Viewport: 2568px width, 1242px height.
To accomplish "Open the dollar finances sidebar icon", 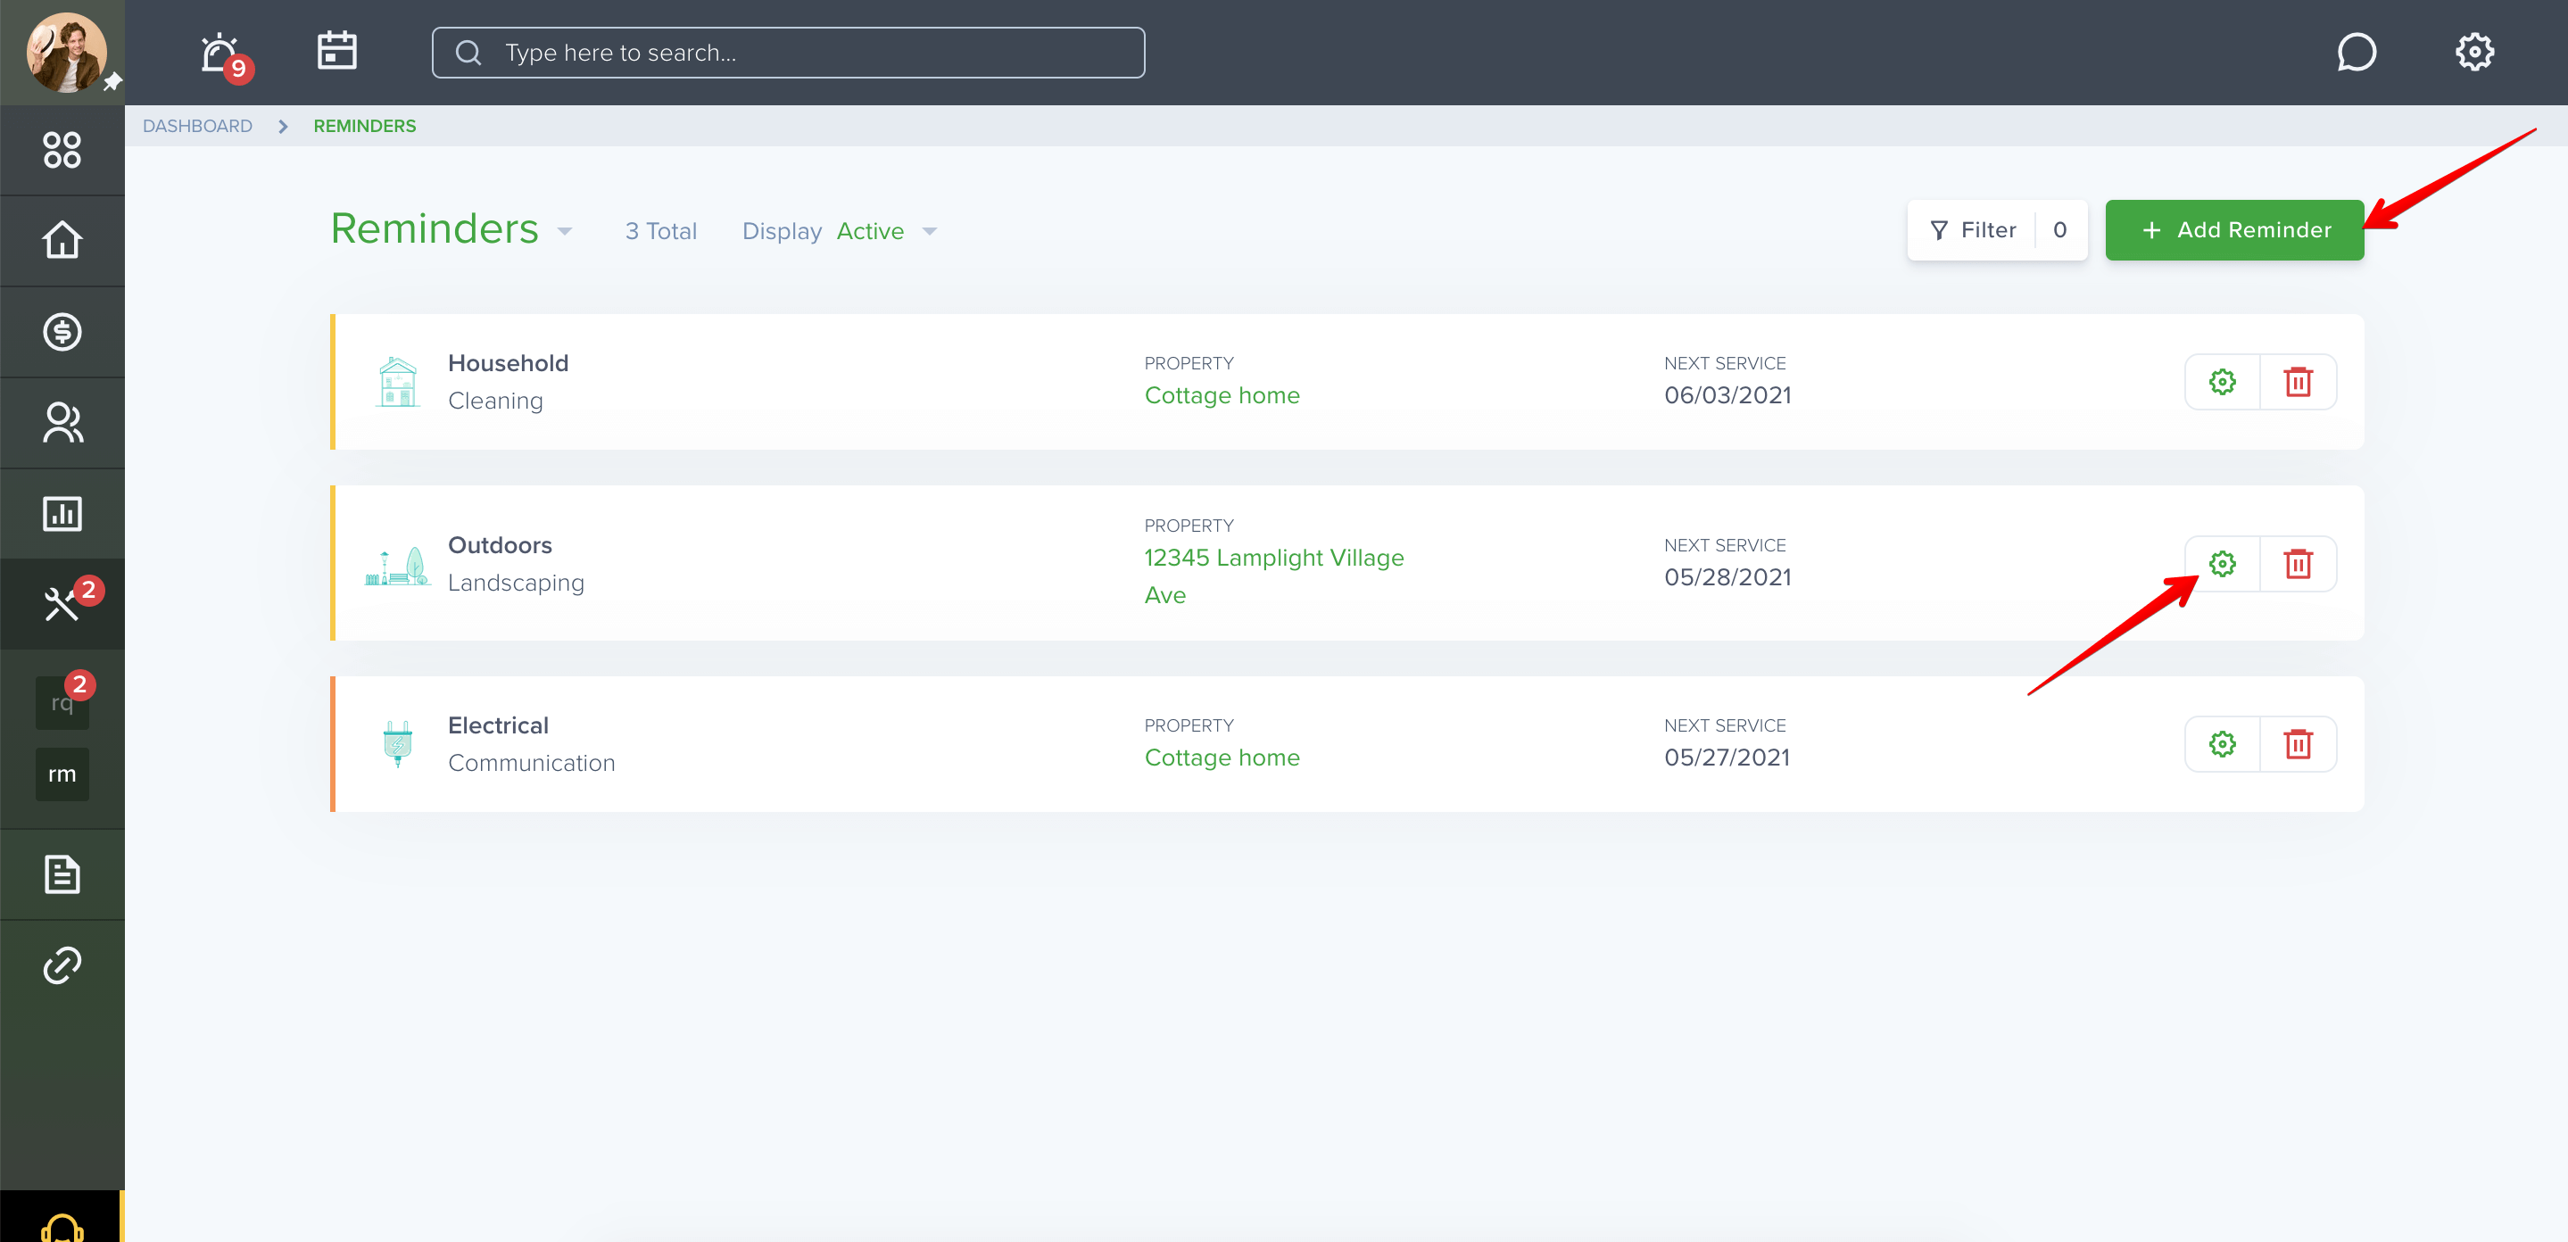I will 62,332.
